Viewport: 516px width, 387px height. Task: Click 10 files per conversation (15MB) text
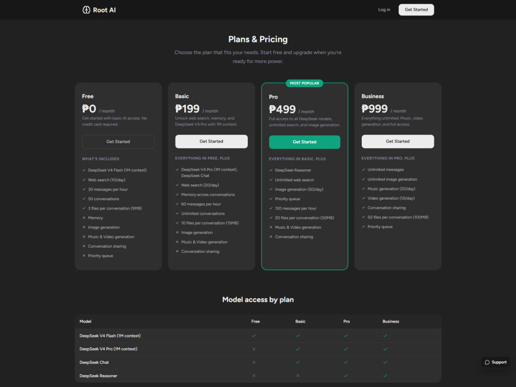[x=210, y=223]
